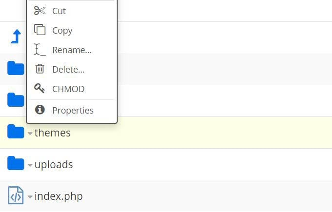Open dropdown arrow beside themes
Viewport: 332px width, 212px height.
[x=30, y=134]
